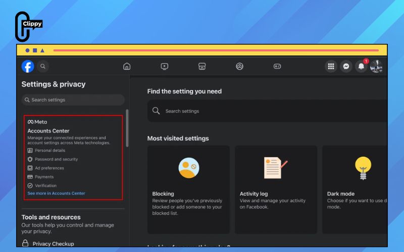Click the Dark mode lightbulb illustration
404x252 pixels.
[x=363, y=168]
